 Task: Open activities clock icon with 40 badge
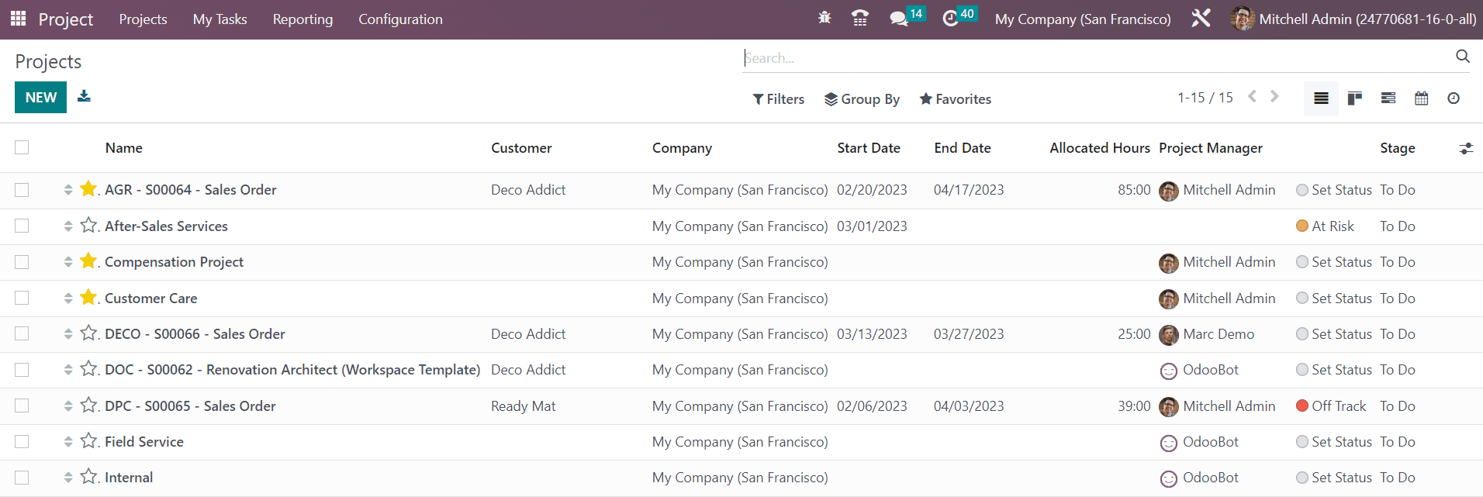(x=950, y=19)
